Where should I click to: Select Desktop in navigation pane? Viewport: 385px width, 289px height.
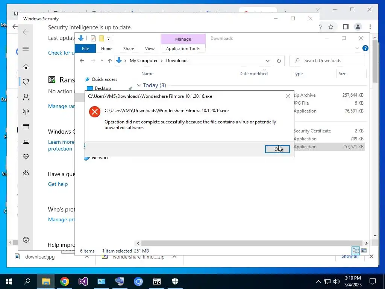pyautogui.click(x=103, y=88)
